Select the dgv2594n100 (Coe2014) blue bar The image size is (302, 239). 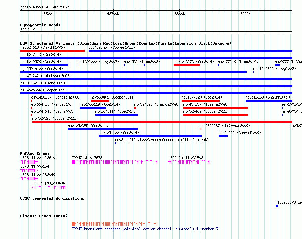click(x=133, y=72)
